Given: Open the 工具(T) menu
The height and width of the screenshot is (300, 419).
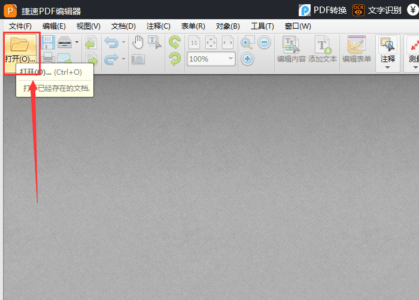Looking at the screenshot, I should pyautogui.click(x=262, y=26).
